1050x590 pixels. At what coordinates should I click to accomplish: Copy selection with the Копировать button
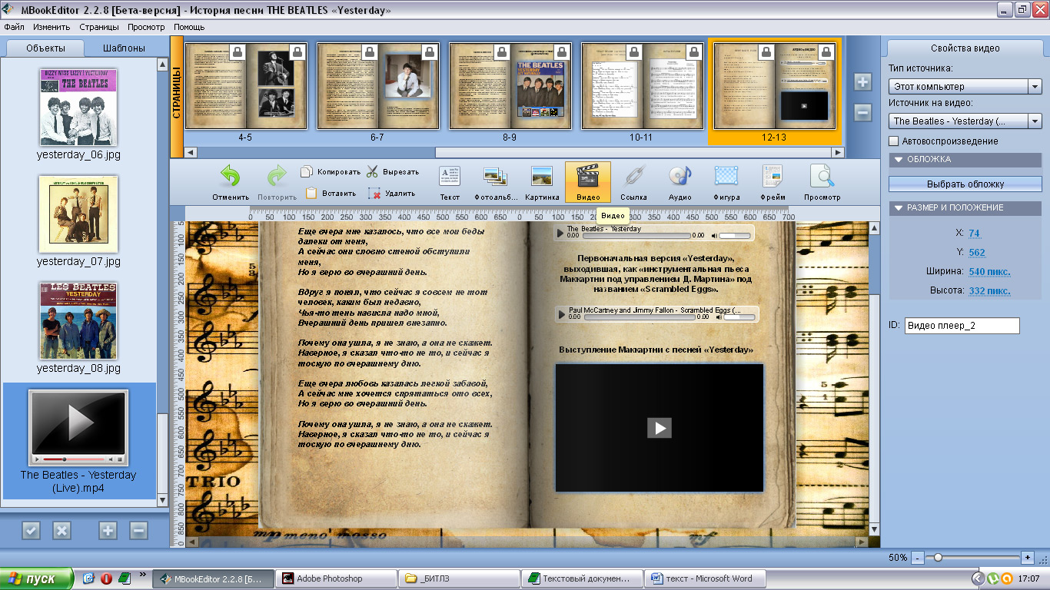(x=331, y=172)
